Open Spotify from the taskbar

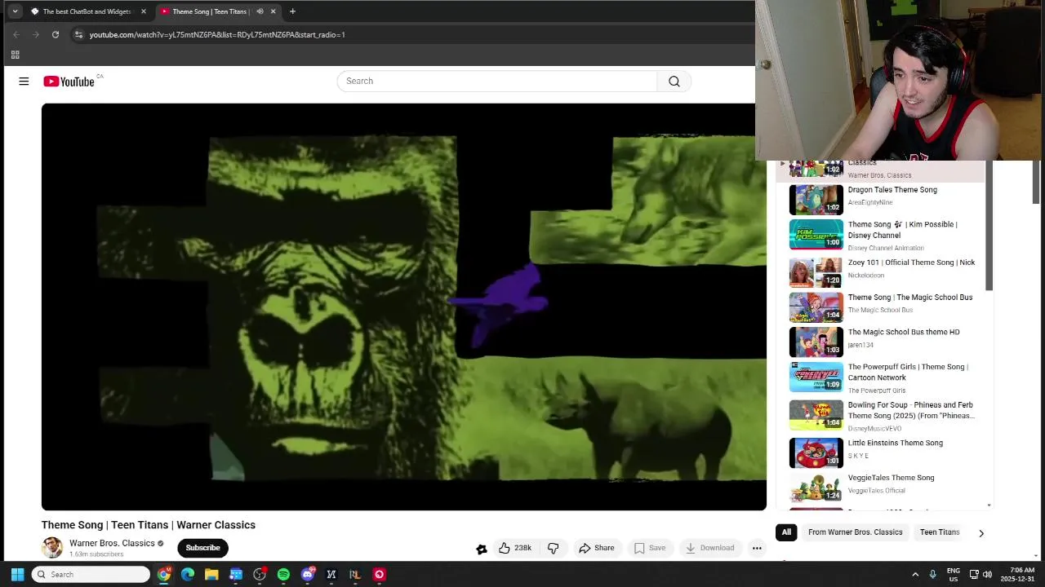point(283,575)
